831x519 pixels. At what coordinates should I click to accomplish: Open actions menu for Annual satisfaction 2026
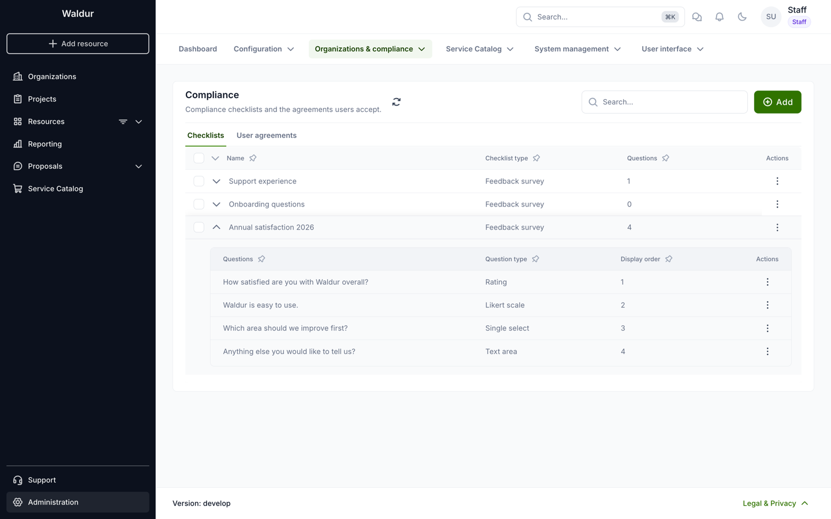[777, 227]
